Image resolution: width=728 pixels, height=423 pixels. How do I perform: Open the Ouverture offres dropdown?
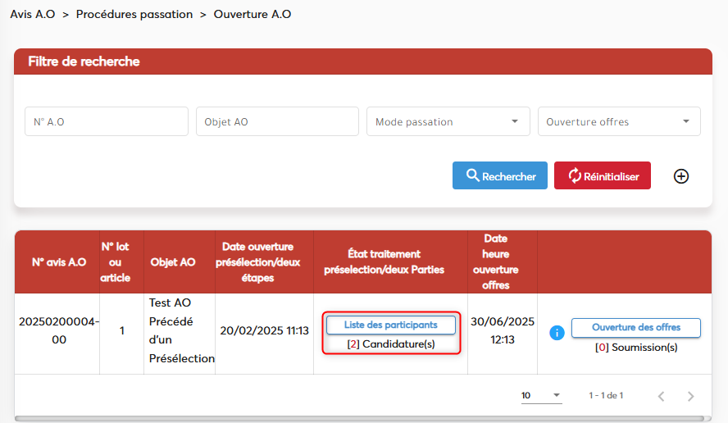(618, 121)
